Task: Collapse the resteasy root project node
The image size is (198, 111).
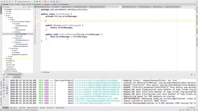Action: [3, 9]
